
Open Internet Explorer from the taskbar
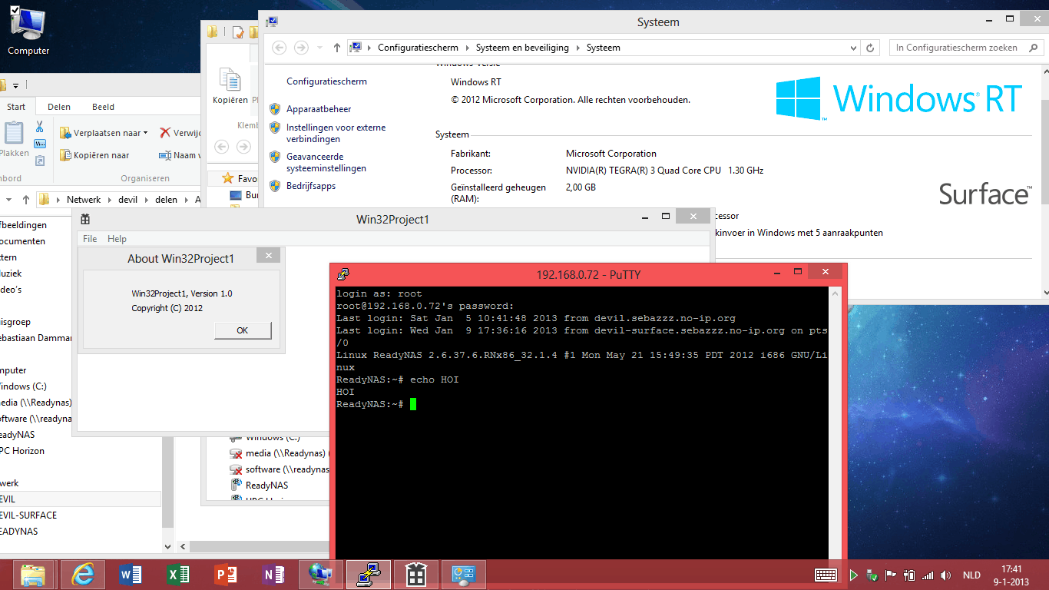82,574
